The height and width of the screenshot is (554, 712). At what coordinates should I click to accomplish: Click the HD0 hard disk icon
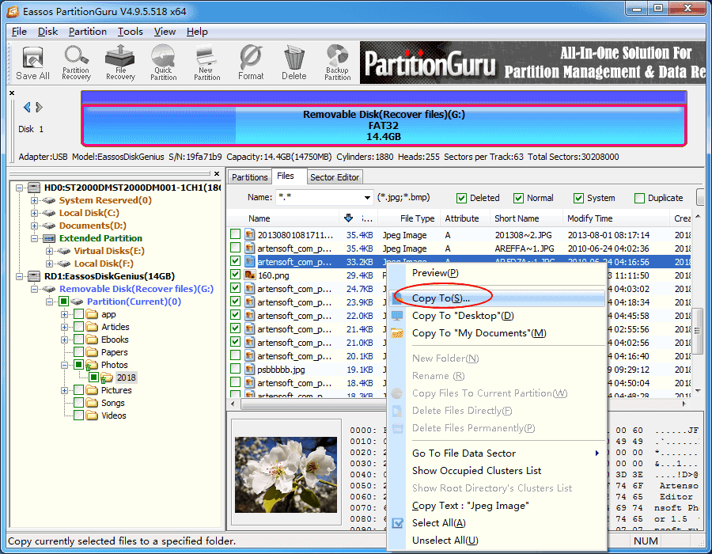34,188
